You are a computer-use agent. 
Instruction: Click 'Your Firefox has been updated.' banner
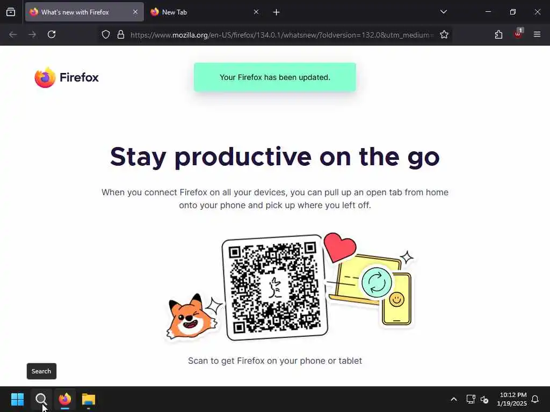point(275,77)
